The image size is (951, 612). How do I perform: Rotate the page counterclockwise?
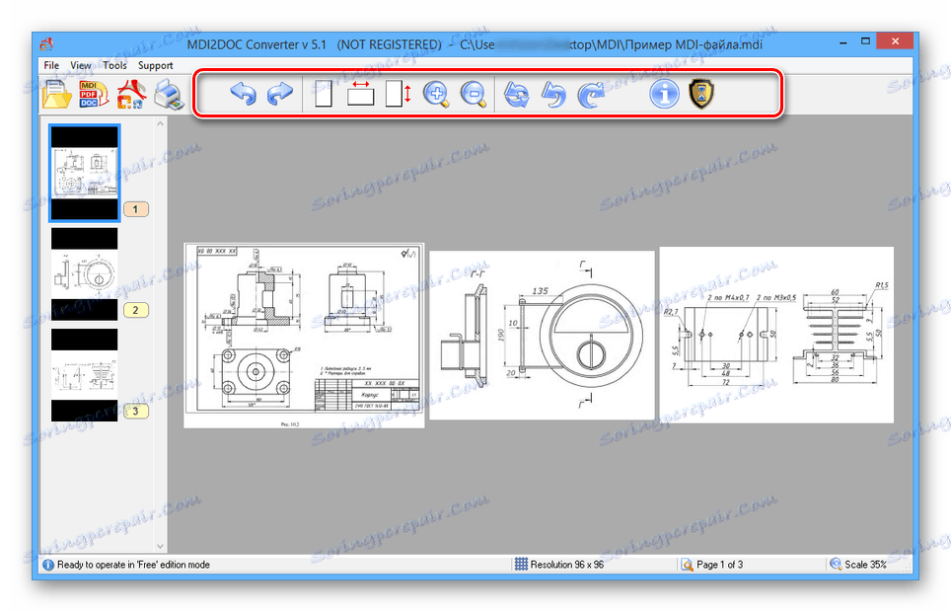(553, 93)
